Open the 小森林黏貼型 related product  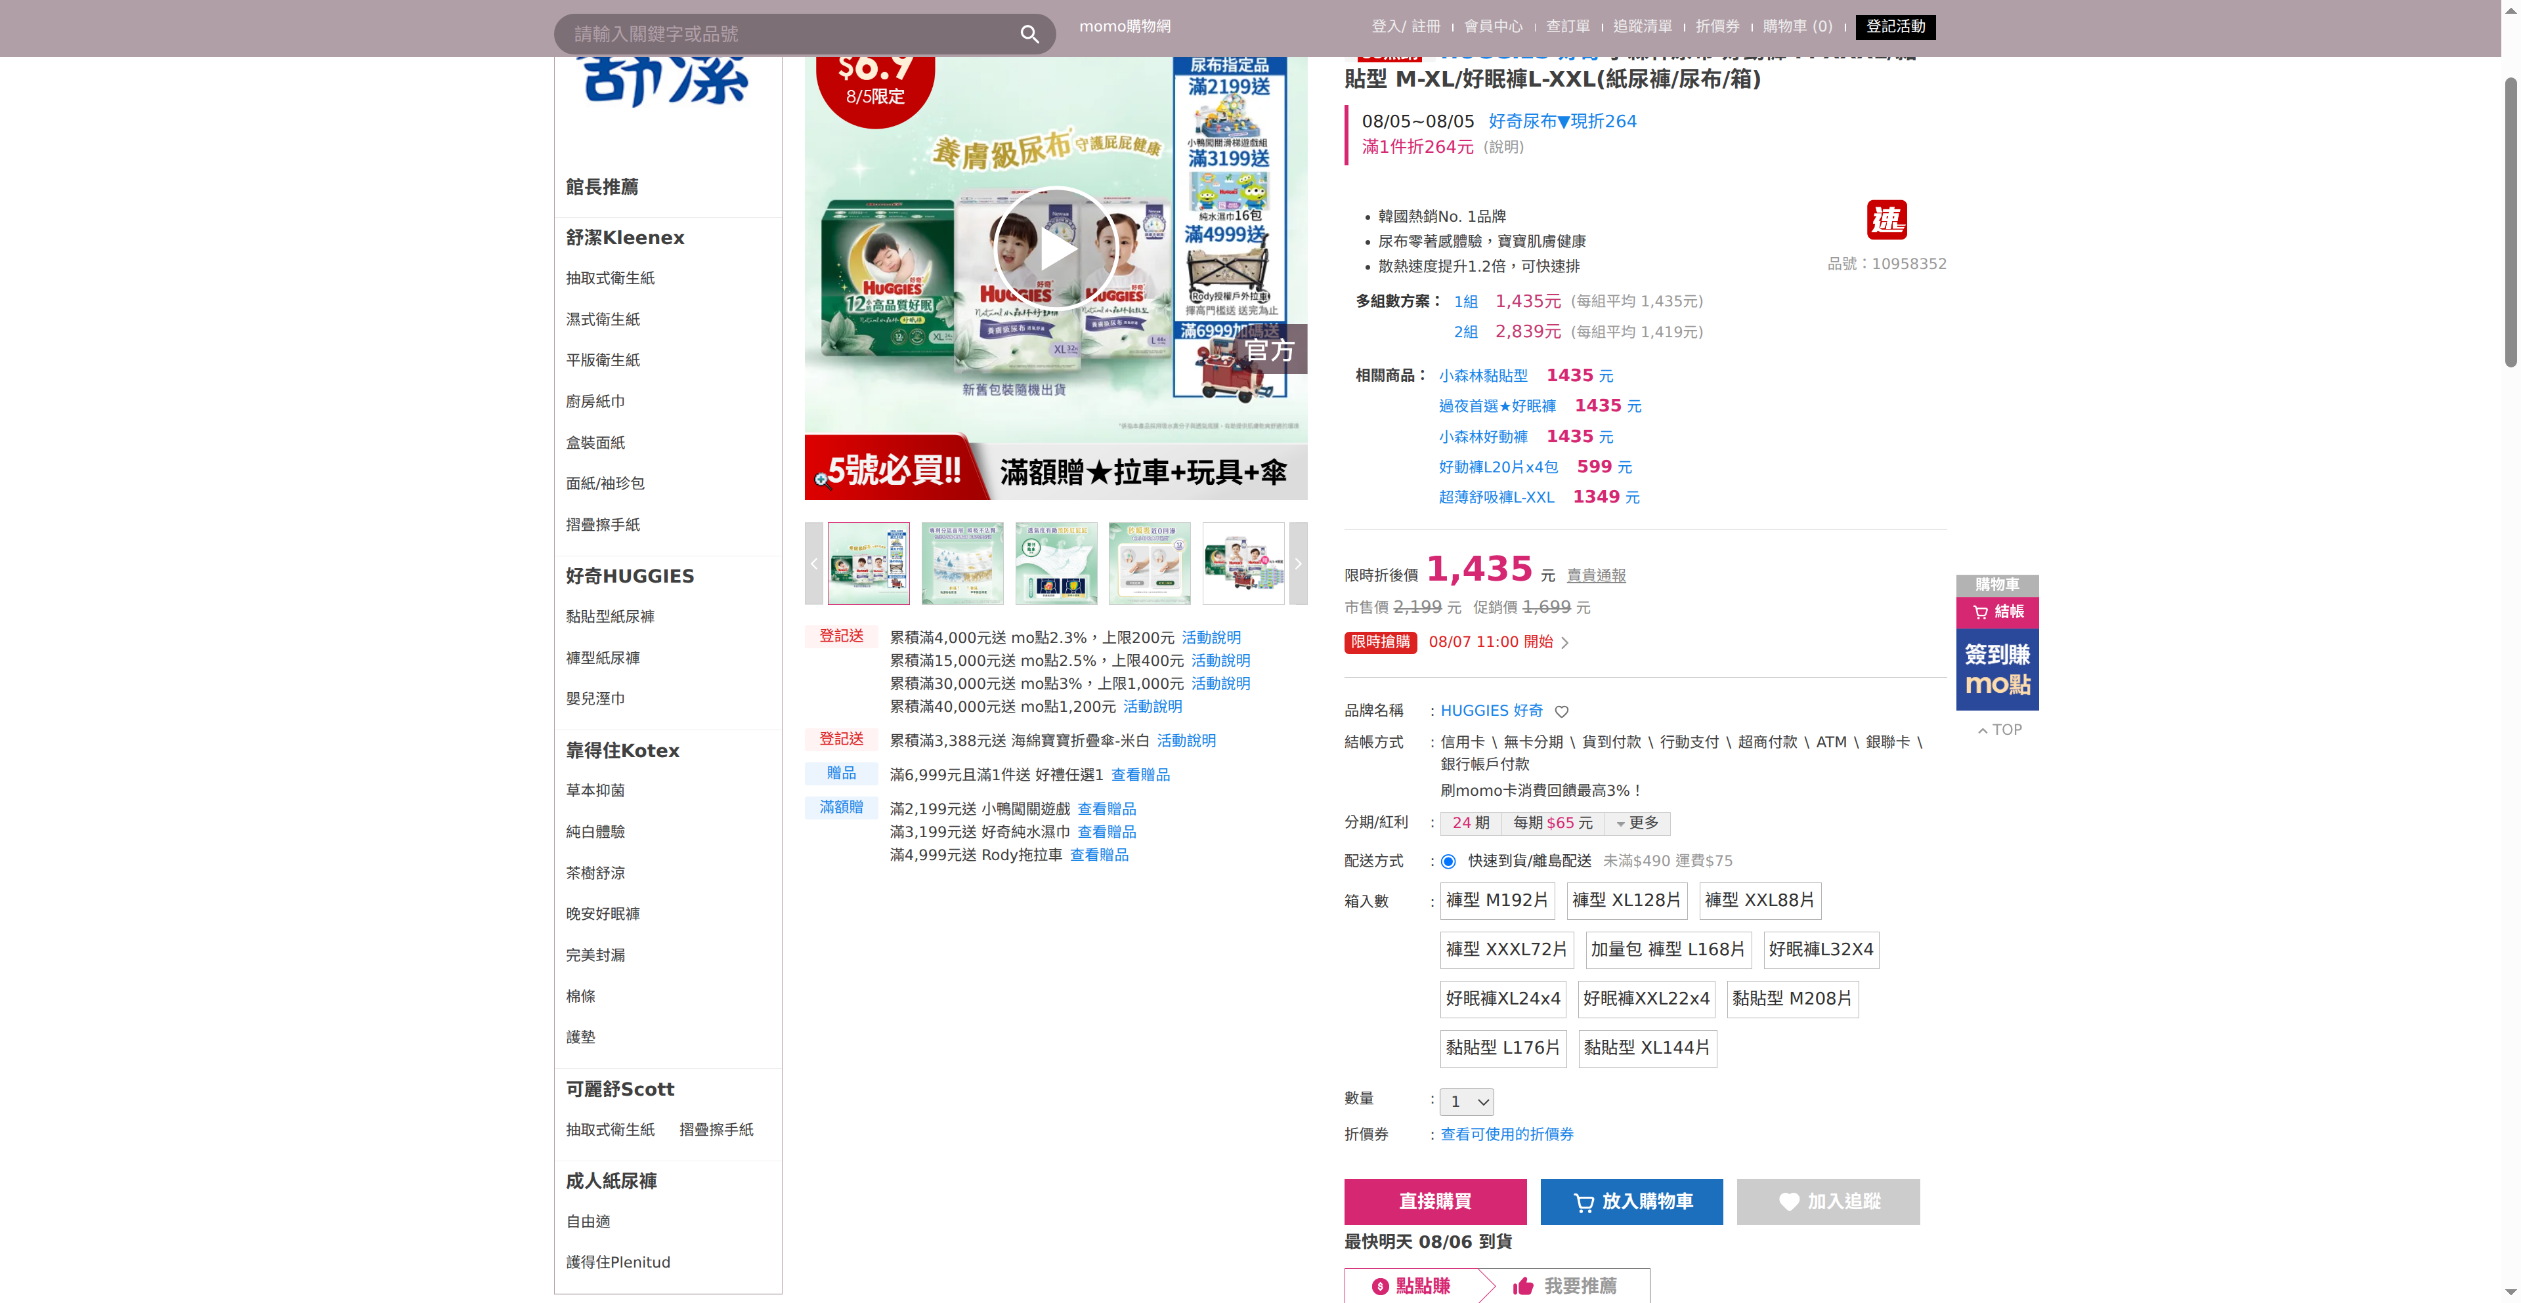(x=1482, y=376)
